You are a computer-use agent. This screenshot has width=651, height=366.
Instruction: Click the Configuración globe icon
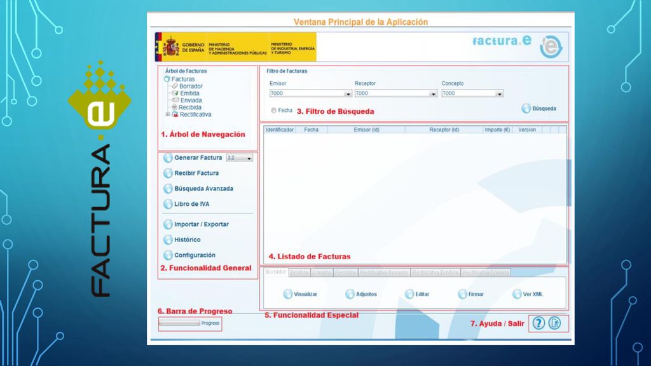click(168, 255)
